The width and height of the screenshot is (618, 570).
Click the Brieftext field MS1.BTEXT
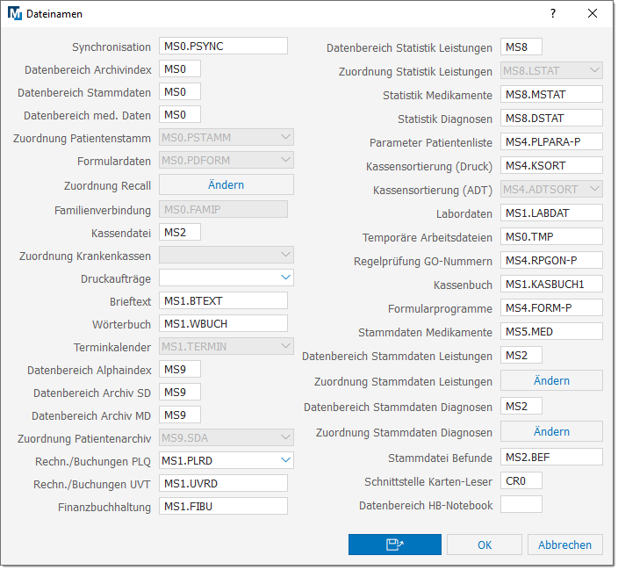223,301
